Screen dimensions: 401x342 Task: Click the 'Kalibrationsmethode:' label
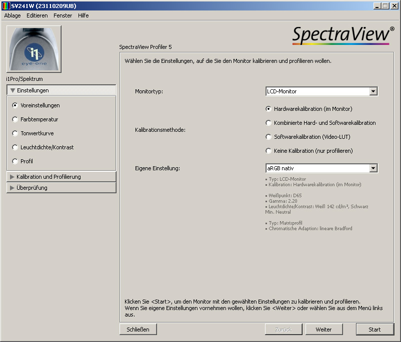(x=160, y=130)
